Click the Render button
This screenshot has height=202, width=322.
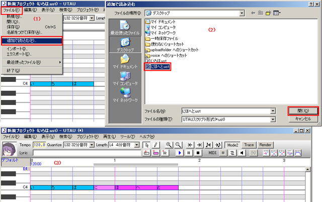(x=265, y=145)
